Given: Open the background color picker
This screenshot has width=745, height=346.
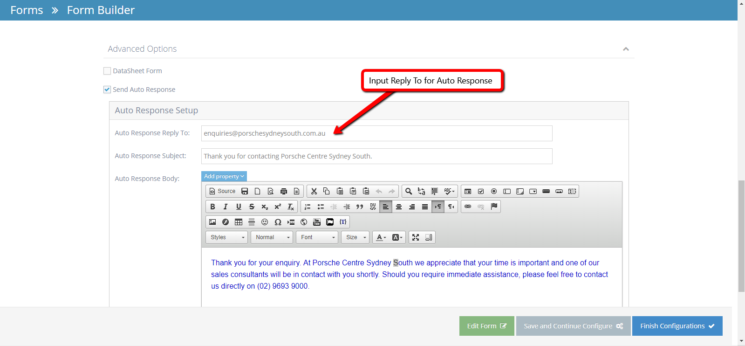Looking at the screenshot, I should 397,237.
